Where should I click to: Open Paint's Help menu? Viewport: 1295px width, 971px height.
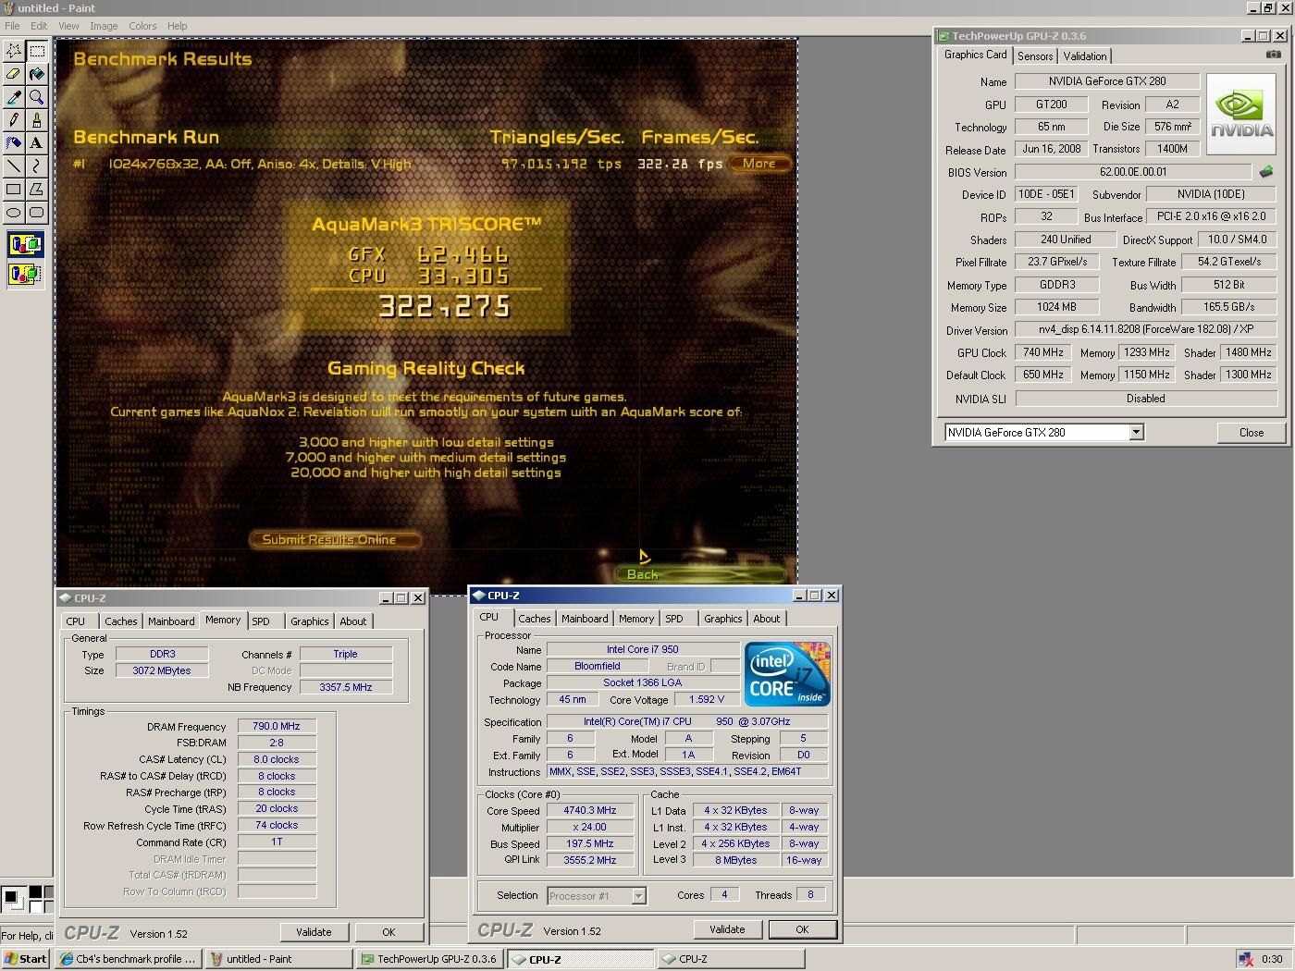tap(177, 26)
